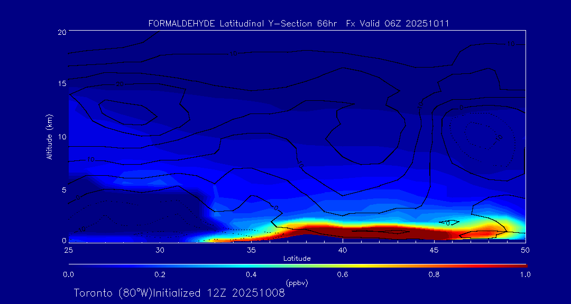The width and height of the screenshot is (571, 304).
Task: Click the 'Toronto (80°W)Initialized 12Z 20251008' caption
Action: (x=180, y=293)
